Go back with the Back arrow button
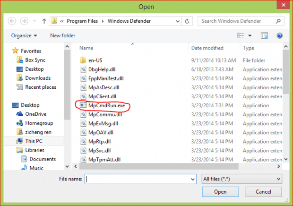Viewport: 293px width, 206px height. tap(12, 21)
